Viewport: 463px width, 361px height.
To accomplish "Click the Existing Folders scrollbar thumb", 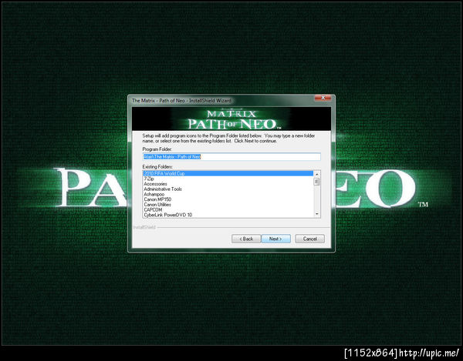I will tap(317, 182).
